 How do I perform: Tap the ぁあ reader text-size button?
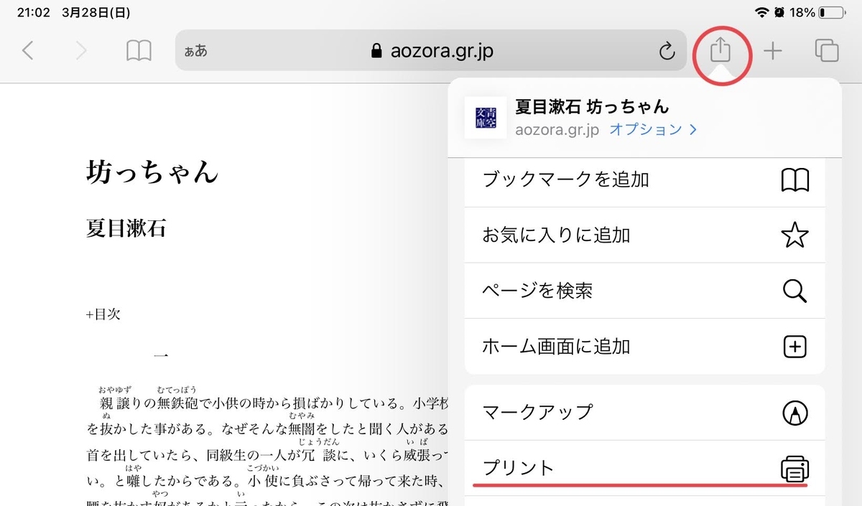[195, 51]
